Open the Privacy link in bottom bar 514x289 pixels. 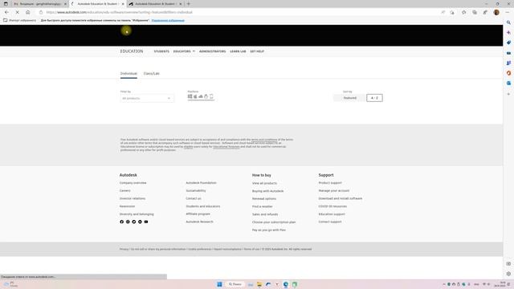point(124,250)
